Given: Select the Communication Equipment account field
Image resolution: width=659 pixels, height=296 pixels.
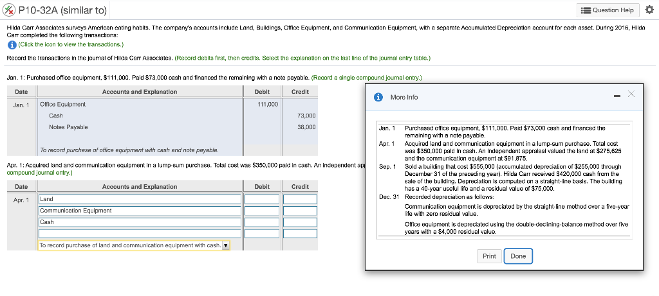Looking at the screenshot, I should pyautogui.click(x=140, y=211).
